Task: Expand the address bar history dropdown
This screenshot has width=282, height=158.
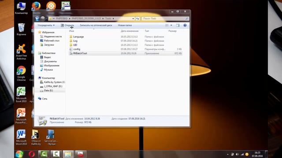Action: coord(133,18)
